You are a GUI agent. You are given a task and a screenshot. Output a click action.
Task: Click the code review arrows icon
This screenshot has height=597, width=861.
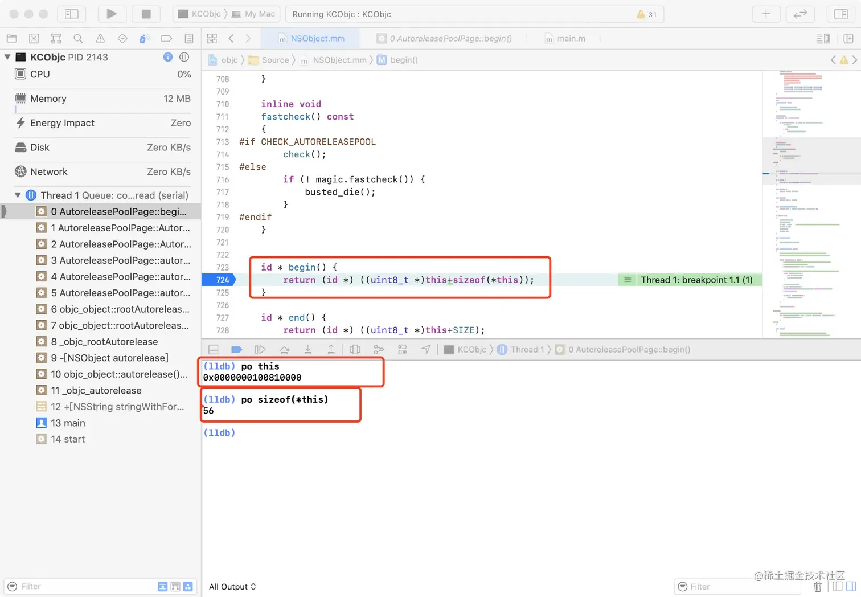800,14
